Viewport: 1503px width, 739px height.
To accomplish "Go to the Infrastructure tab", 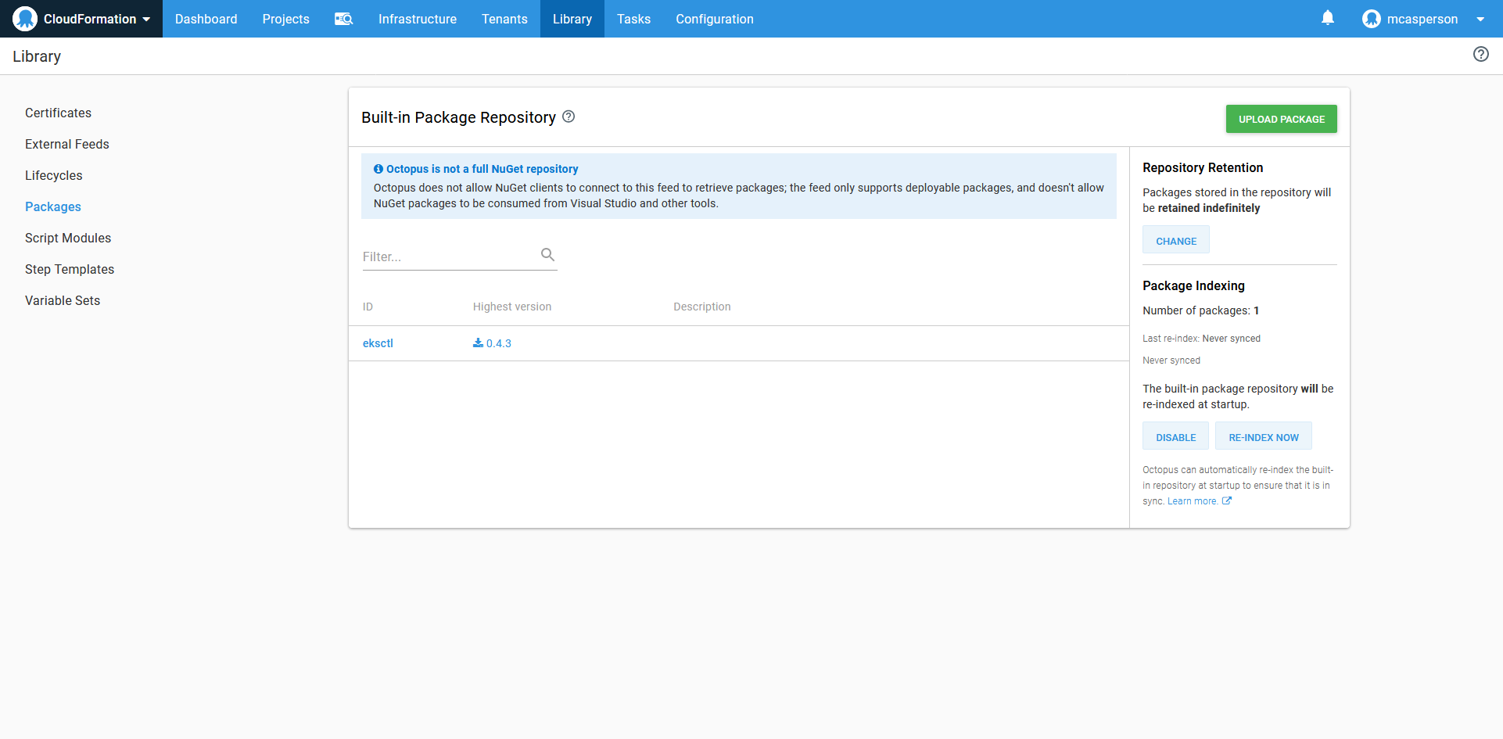I will [417, 19].
